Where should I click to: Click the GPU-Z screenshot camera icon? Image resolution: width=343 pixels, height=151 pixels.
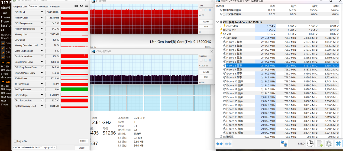click(x=76, y=6)
